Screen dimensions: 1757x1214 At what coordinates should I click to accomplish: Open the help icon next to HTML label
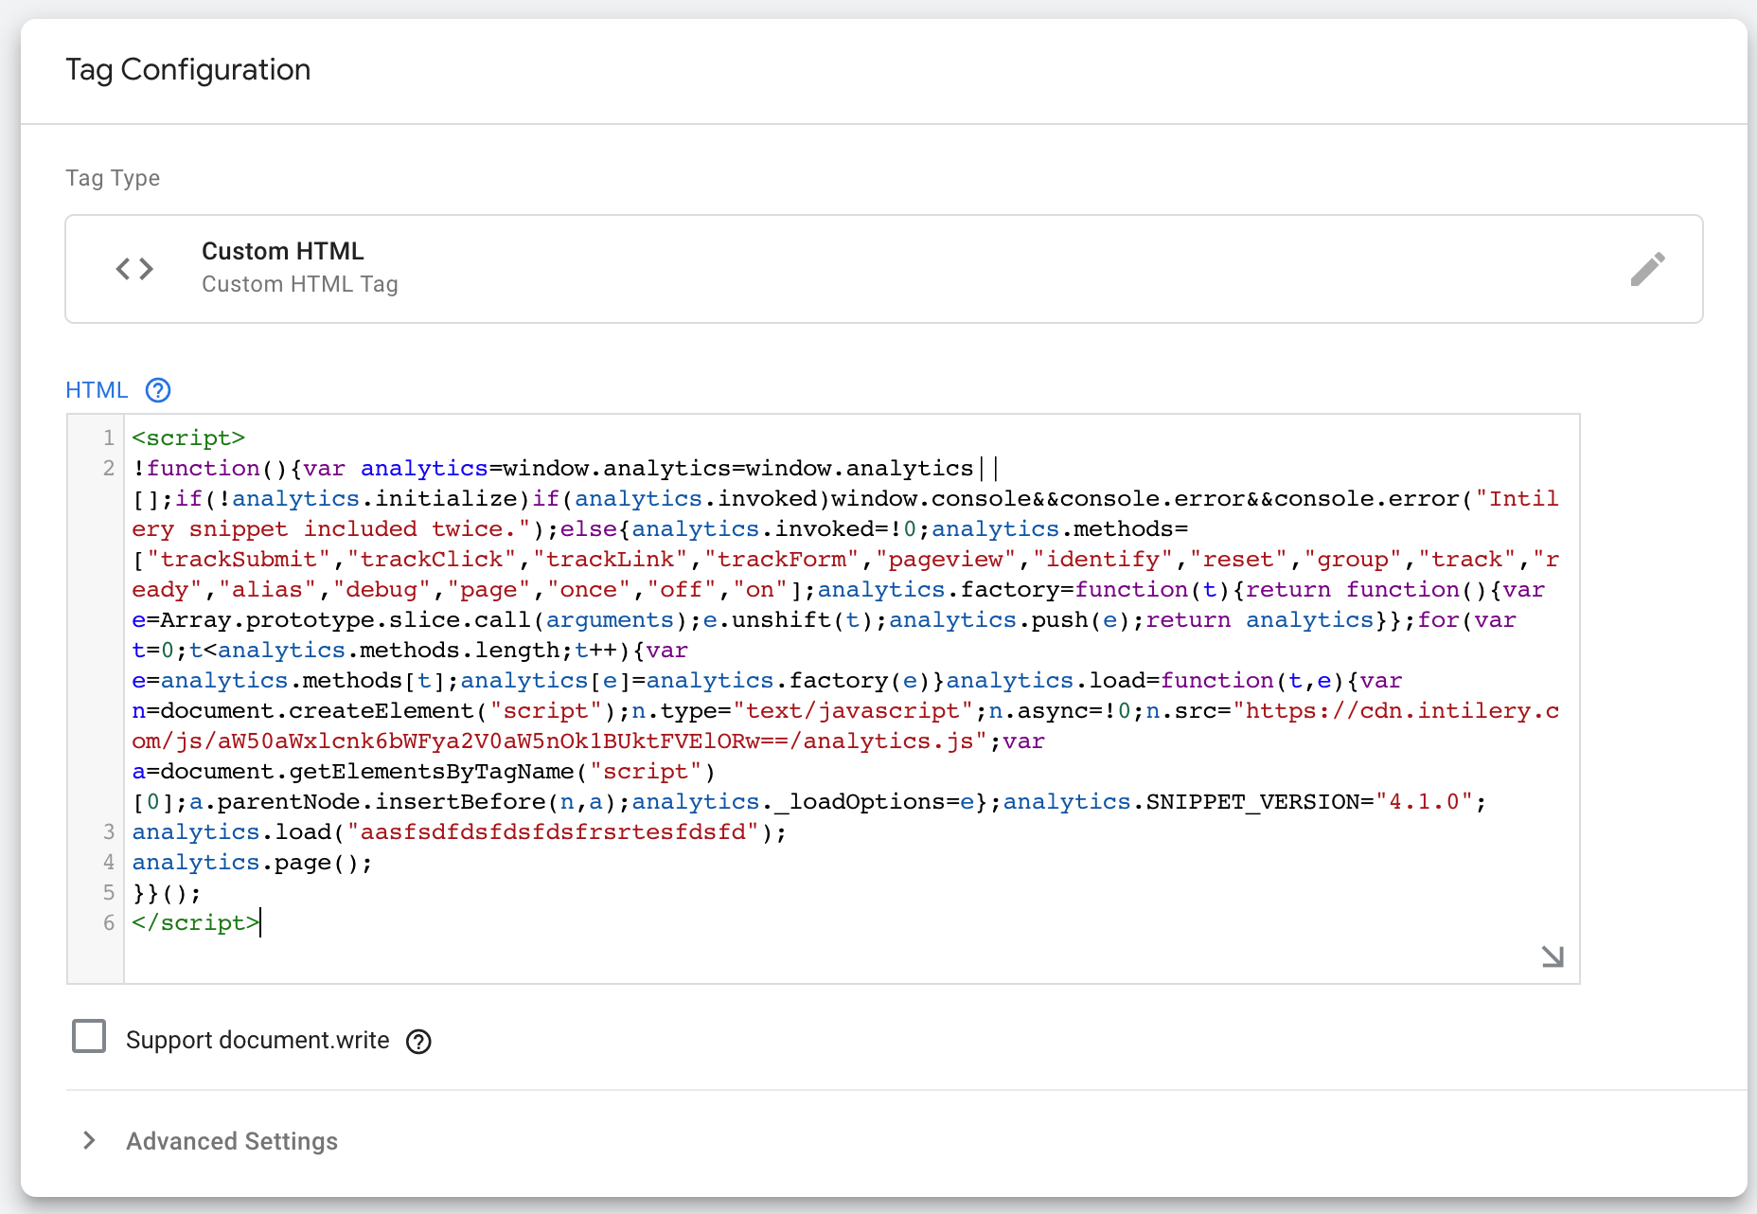click(x=158, y=390)
